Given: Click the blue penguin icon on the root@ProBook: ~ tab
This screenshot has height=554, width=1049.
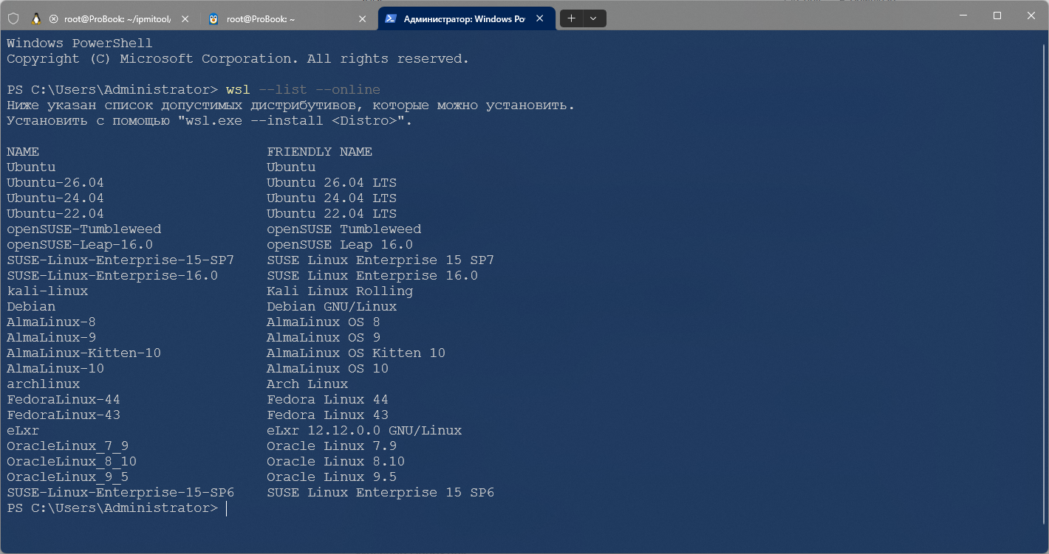Looking at the screenshot, I should tap(213, 18).
